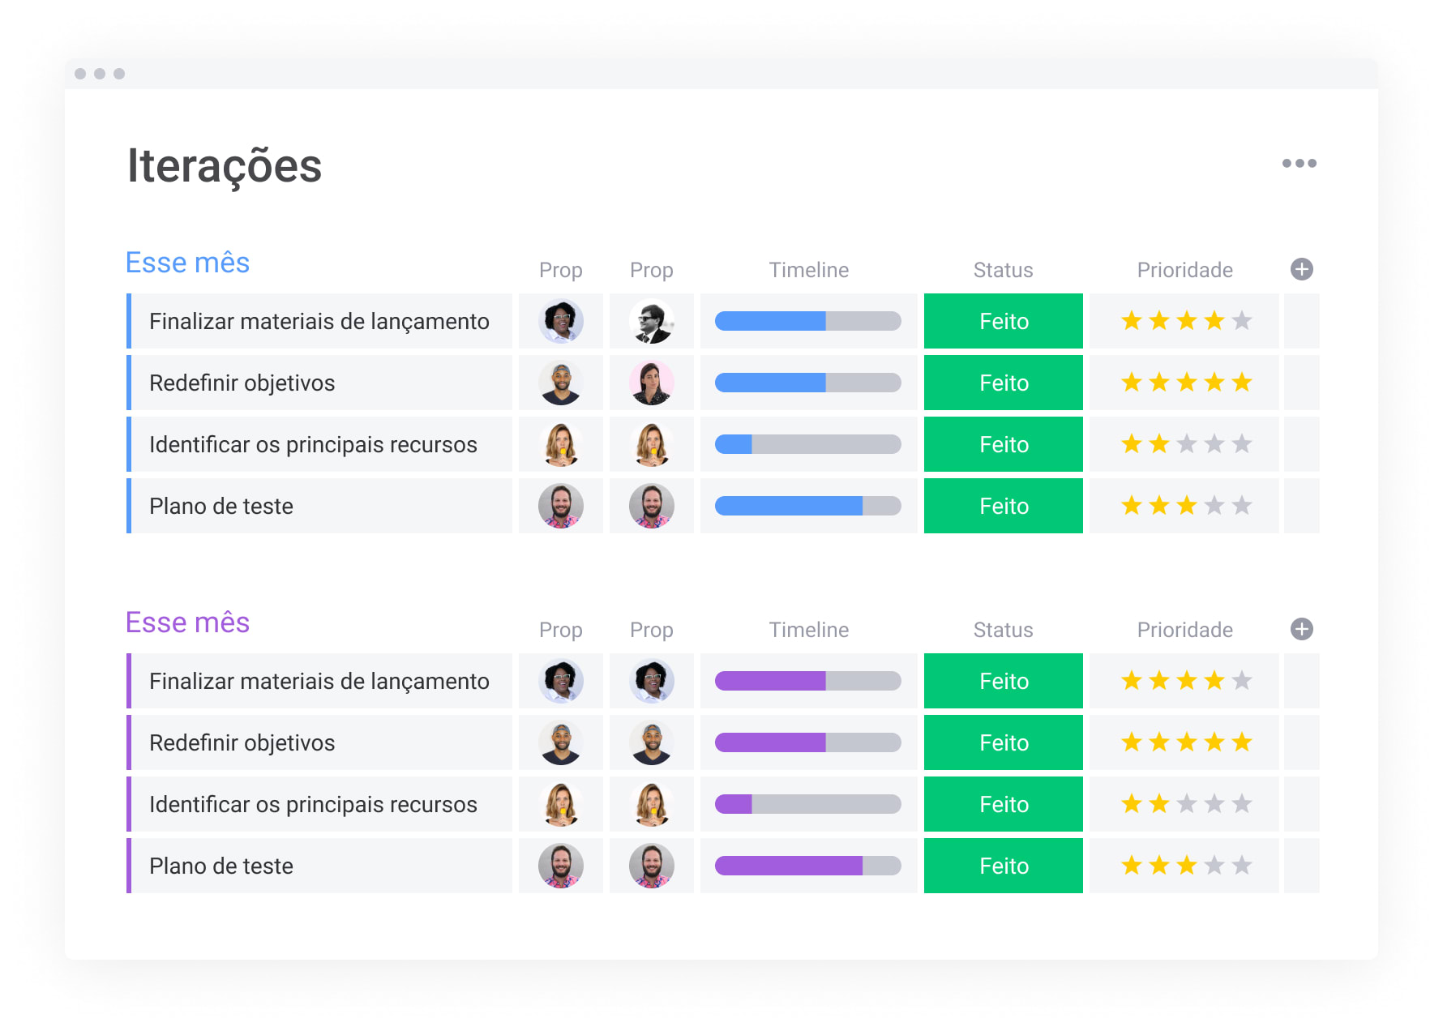Click the avatar on Plano de teste row
The height and width of the screenshot is (1031, 1443).
[561, 506]
